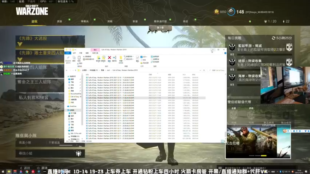This screenshot has width=310, height=174.
Task: Open the Operators tab in Warzone
Action: pos(84,21)
